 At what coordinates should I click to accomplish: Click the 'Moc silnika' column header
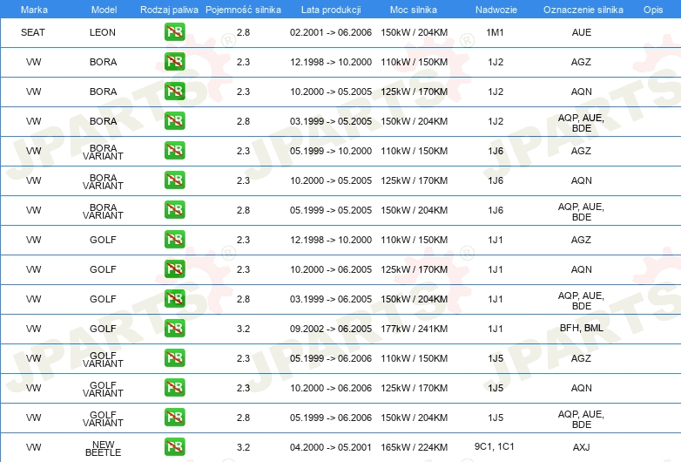click(x=414, y=10)
